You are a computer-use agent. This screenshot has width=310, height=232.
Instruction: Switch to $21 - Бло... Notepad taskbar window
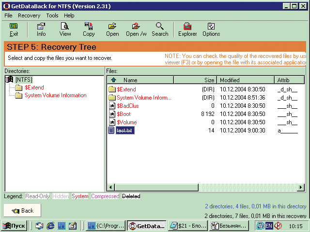pos(188,226)
